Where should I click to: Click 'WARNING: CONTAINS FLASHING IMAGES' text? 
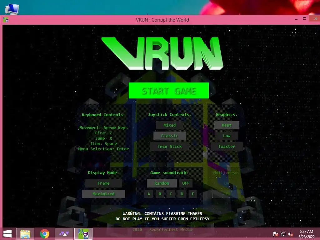pos(162,214)
